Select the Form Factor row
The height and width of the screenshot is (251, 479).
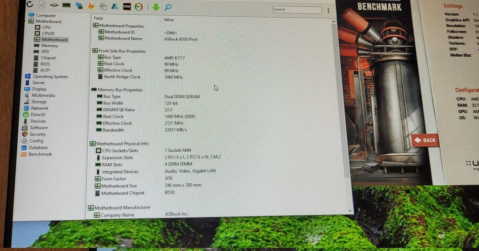[134, 179]
